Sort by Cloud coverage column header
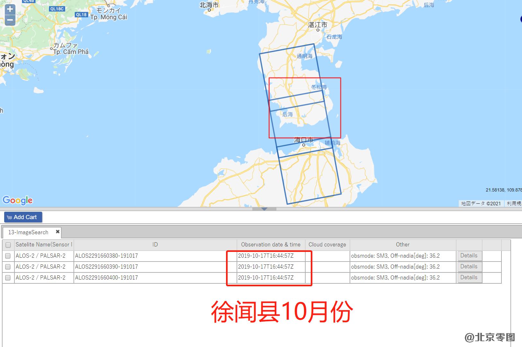This screenshot has height=347, width=522. 327,245
